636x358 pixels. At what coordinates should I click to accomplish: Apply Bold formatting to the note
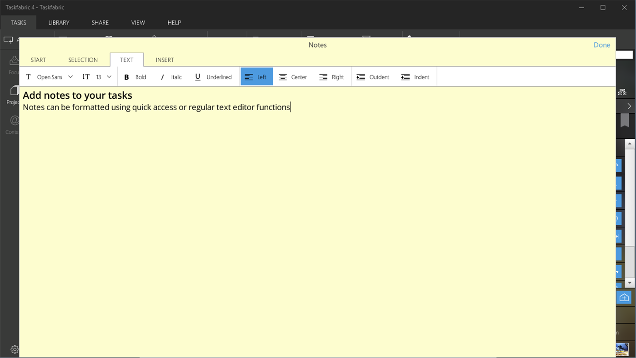click(135, 76)
